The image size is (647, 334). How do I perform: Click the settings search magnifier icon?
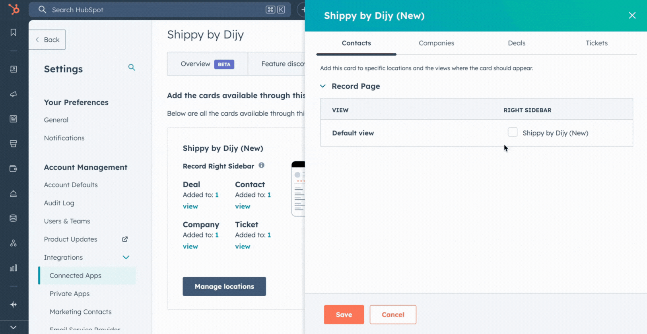[132, 68]
